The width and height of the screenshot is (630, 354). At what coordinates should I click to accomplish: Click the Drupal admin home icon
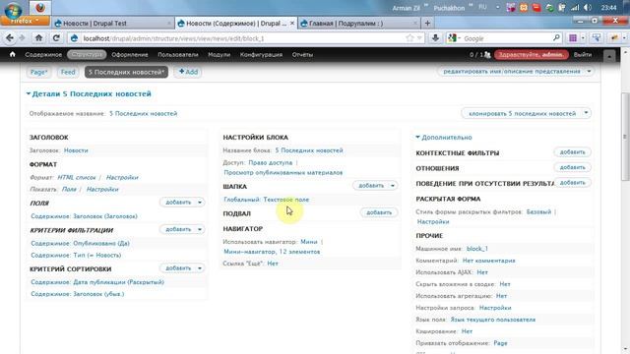(13, 54)
